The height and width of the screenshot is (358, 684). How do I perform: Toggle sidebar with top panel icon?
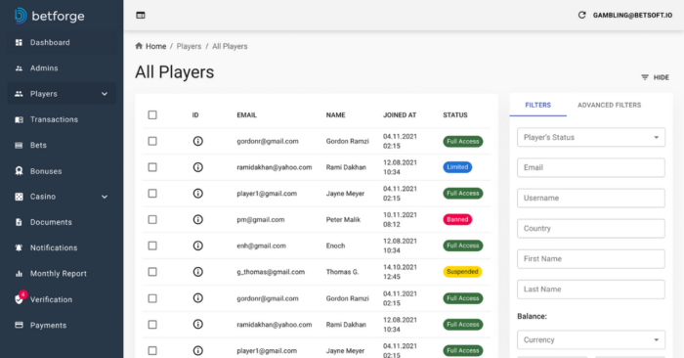(141, 16)
